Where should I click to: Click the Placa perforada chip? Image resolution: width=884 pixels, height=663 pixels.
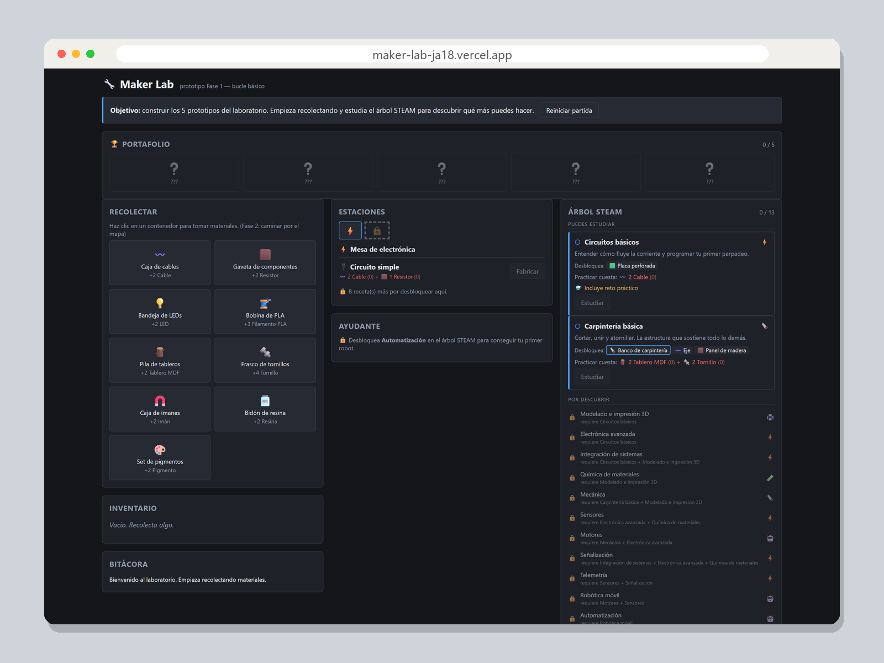coord(632,266)
